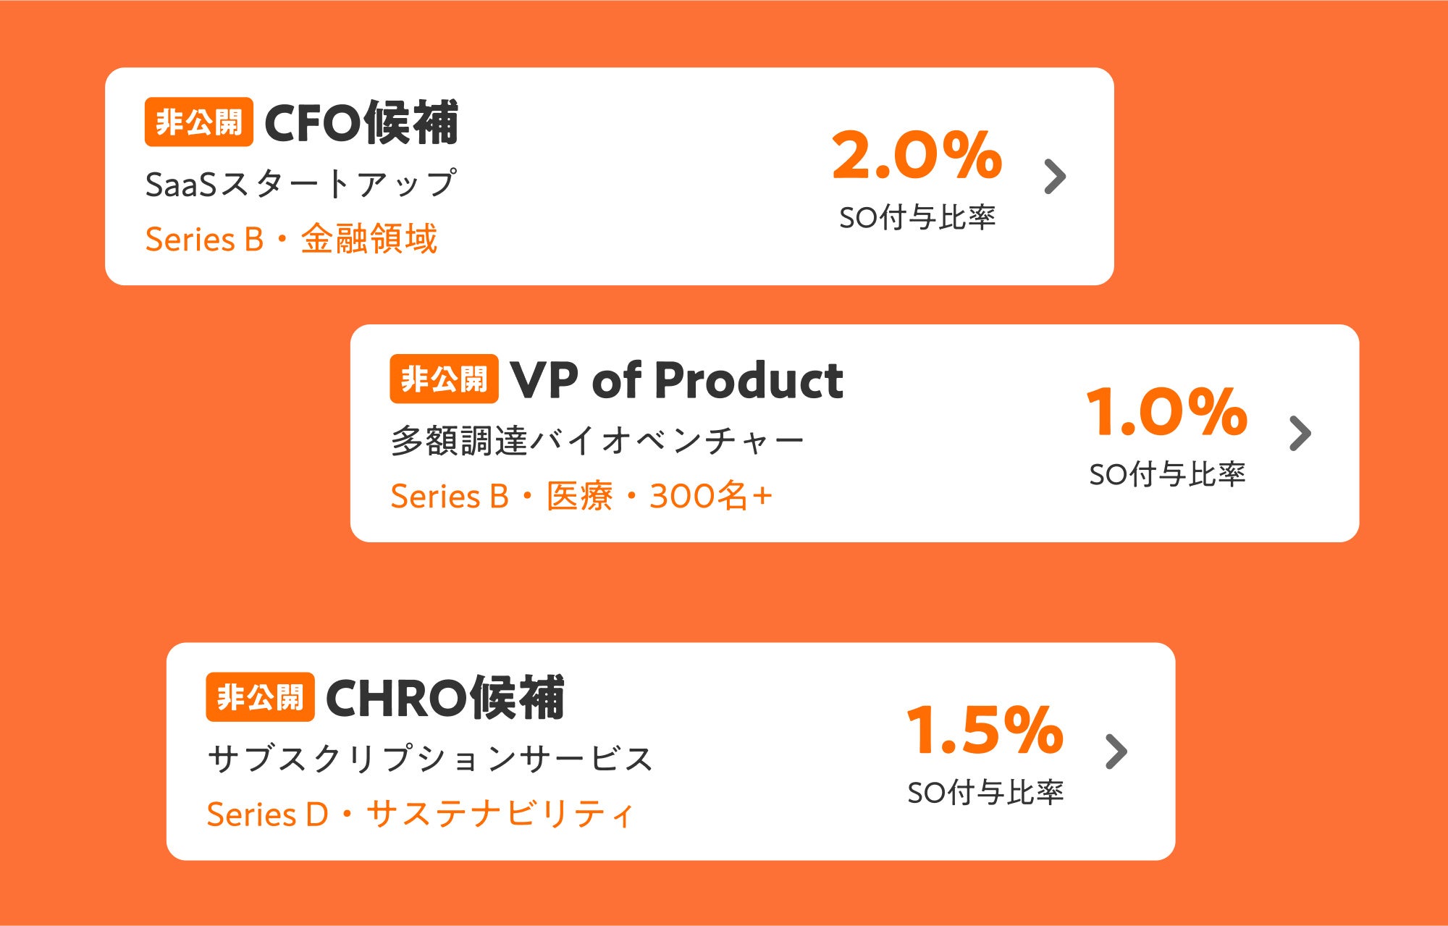Select the Series B・金融領域 tag line
This screenshot has width=1448, height=926.
[291, 239]
